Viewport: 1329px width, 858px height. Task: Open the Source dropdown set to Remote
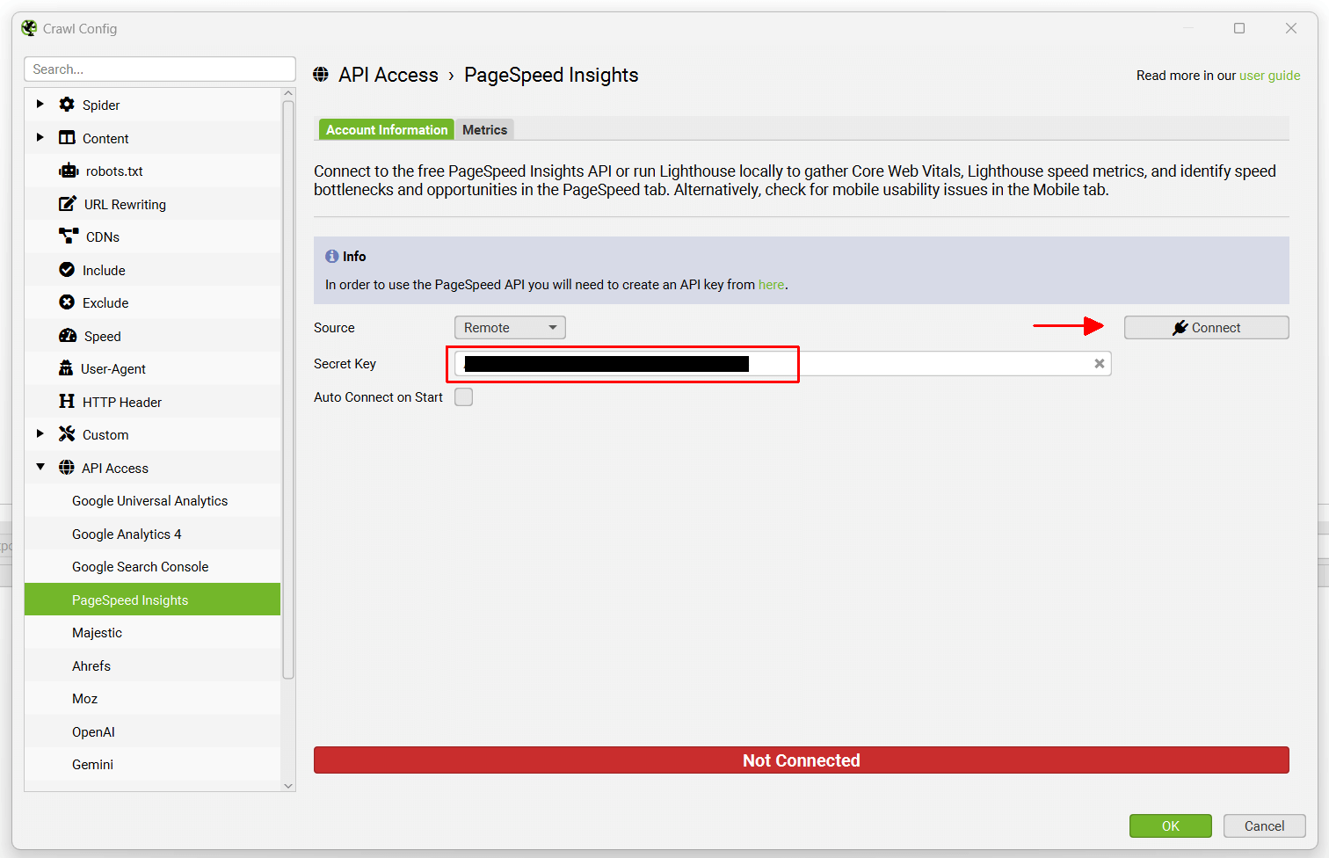(x=509, y=327)
